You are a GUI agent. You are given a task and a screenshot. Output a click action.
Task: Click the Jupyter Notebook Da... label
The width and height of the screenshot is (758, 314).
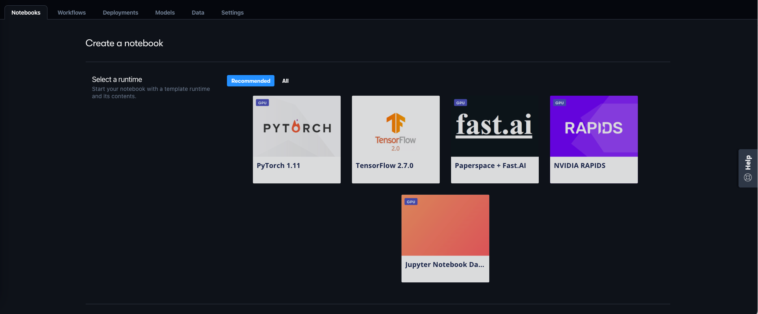tap(445, 265)
